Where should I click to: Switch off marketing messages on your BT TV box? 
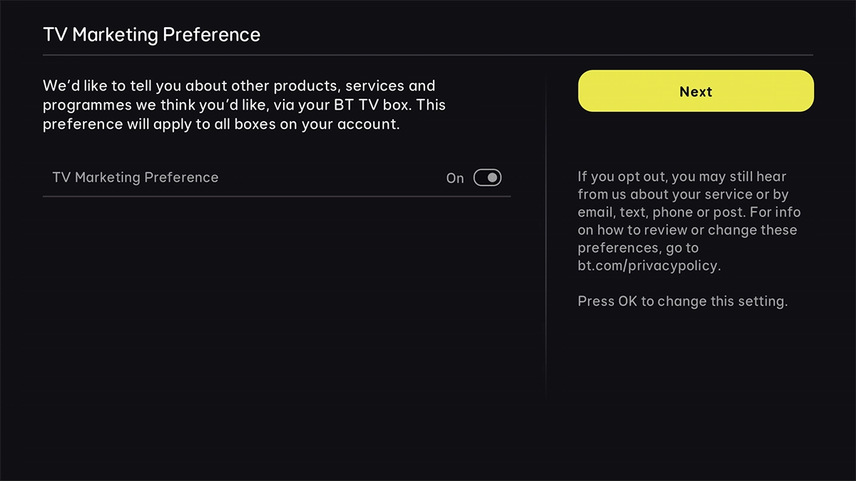pyautogui.click(x=487, y=177)
